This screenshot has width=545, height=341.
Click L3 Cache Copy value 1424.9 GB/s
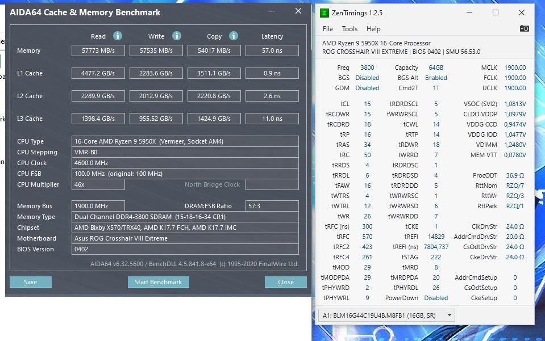(x=214, y=119)
